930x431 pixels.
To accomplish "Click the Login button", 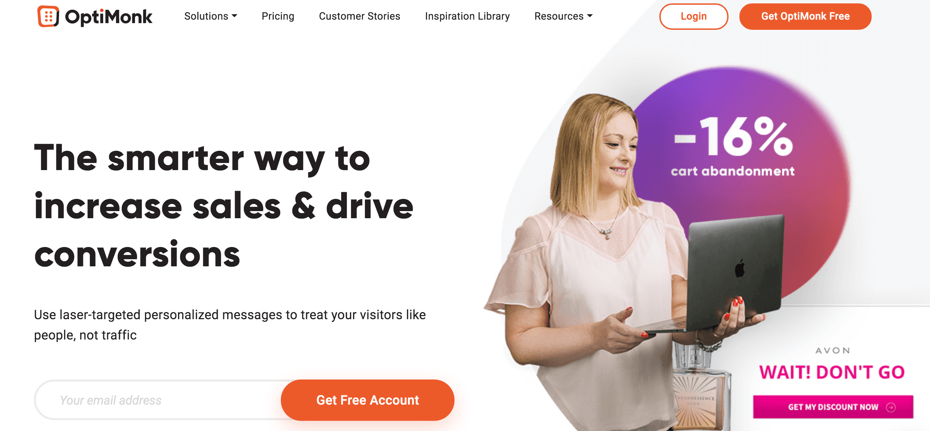I will click(x=694, y=16).
